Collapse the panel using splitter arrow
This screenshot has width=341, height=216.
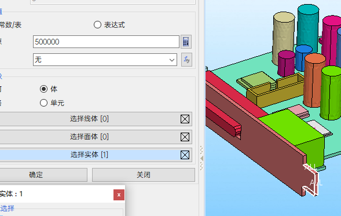pos(201,158)
